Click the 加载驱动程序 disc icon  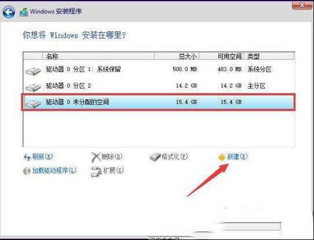27,171
